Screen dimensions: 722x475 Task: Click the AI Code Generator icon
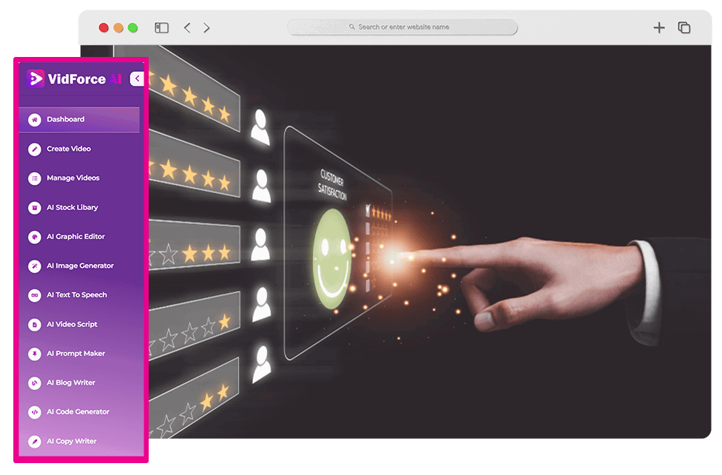click(x=34, y=412)
